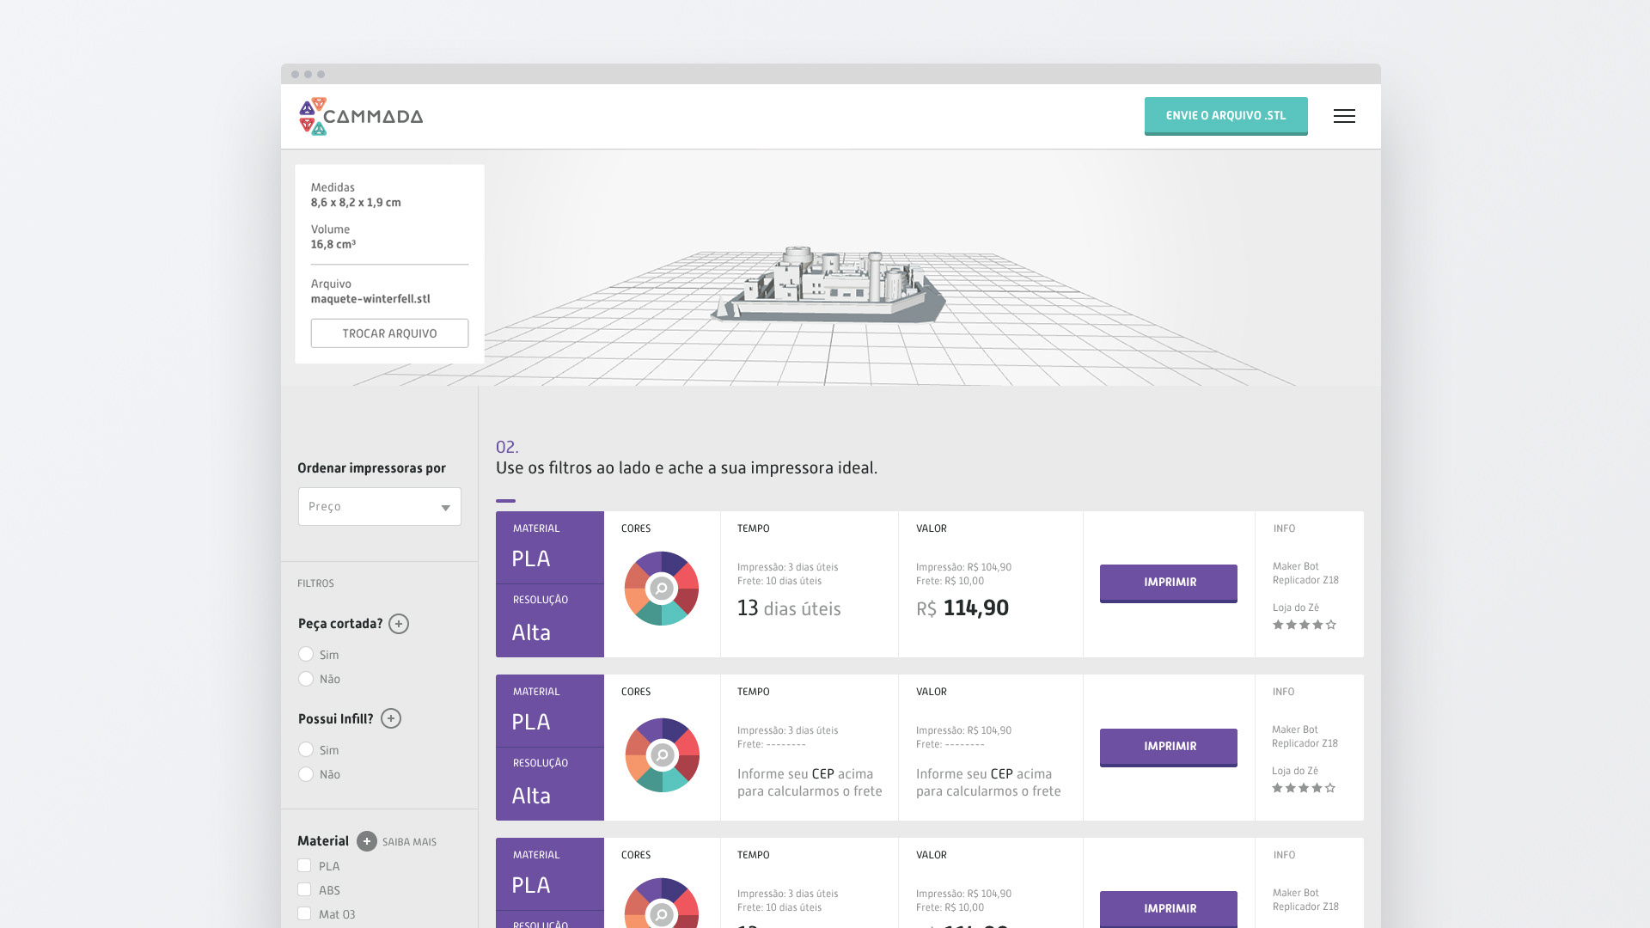Open the Preço sort dropdown
Screen dimensions: 1650x928
[379, 507]
